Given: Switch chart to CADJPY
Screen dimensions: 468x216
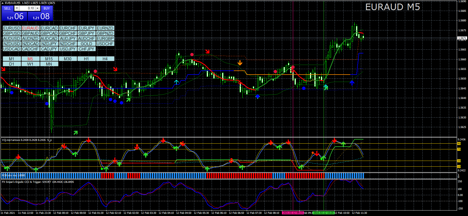Looking at the screenshot, I should pos(49,49).
